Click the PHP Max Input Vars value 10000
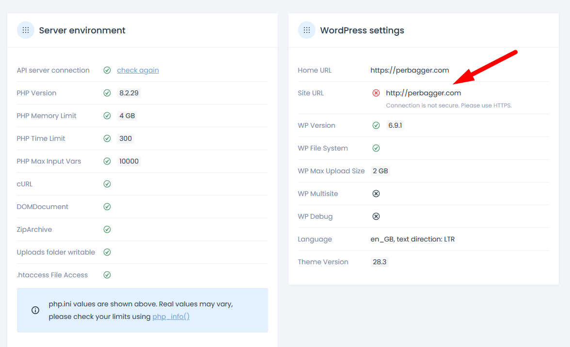The image size is (570, 347). click(x=129, y=161)
